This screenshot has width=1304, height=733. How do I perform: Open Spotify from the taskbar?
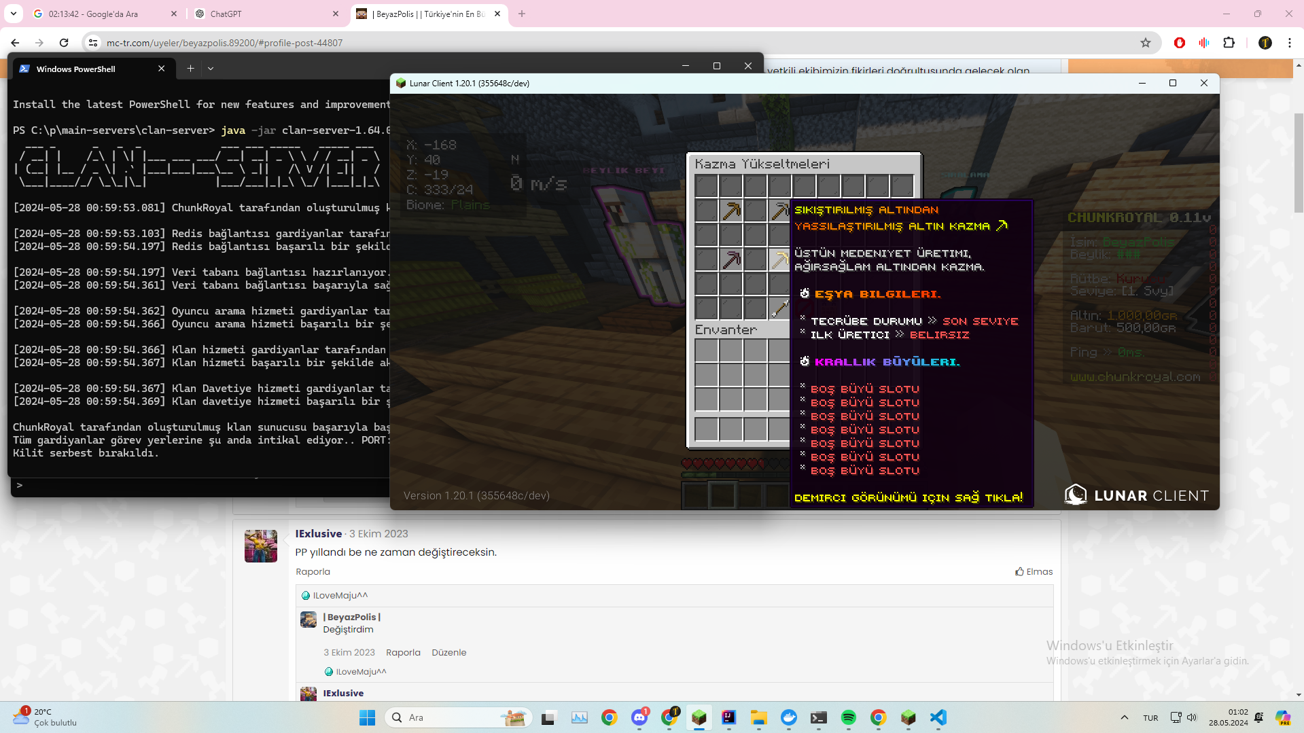point(849,717)
